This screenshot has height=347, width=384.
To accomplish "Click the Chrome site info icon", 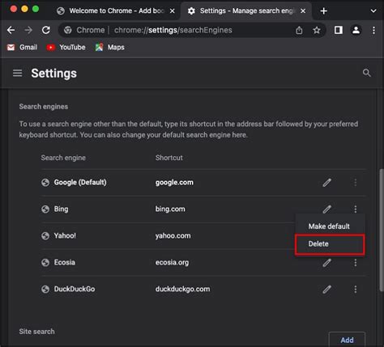I will coord(68,30).
